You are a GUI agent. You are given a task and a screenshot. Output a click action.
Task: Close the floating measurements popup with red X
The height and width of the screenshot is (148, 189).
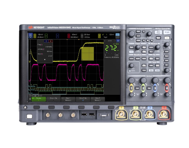(50, 41)
